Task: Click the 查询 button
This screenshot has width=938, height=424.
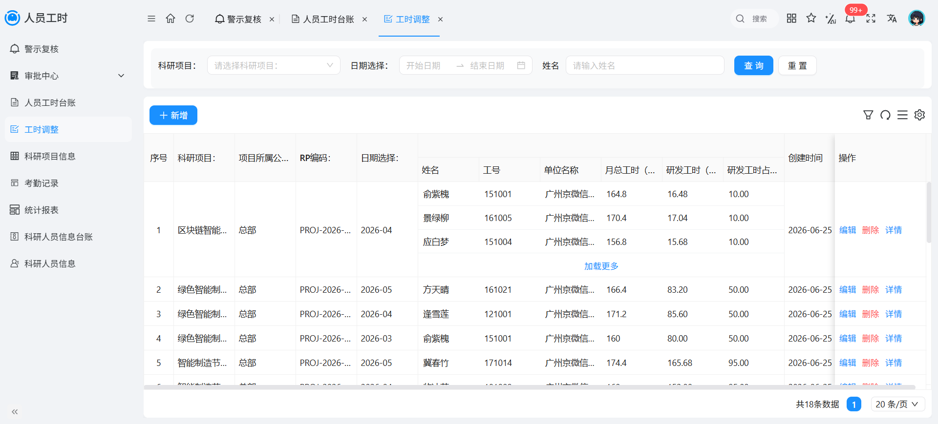Action: click(x=753, y=65)
